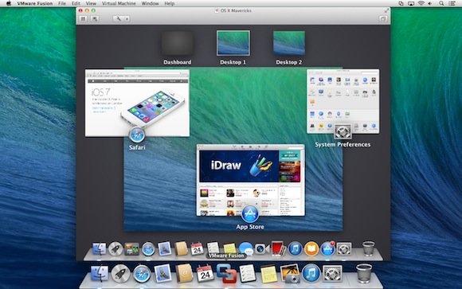Open Trash in the virtual machine's Dock
Viewport: 462px width, 289px height.
pyautogui.click(x=368, y=248)
